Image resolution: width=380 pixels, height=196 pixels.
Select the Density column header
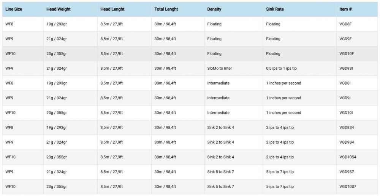(x=214, y=9)
